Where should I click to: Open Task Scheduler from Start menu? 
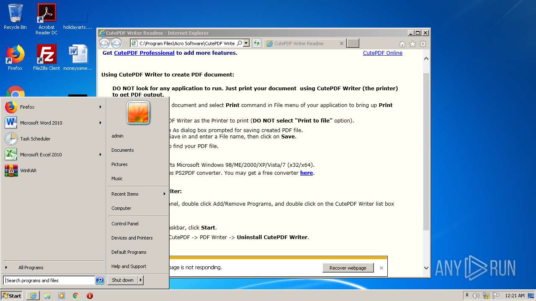tap(53, 139)
